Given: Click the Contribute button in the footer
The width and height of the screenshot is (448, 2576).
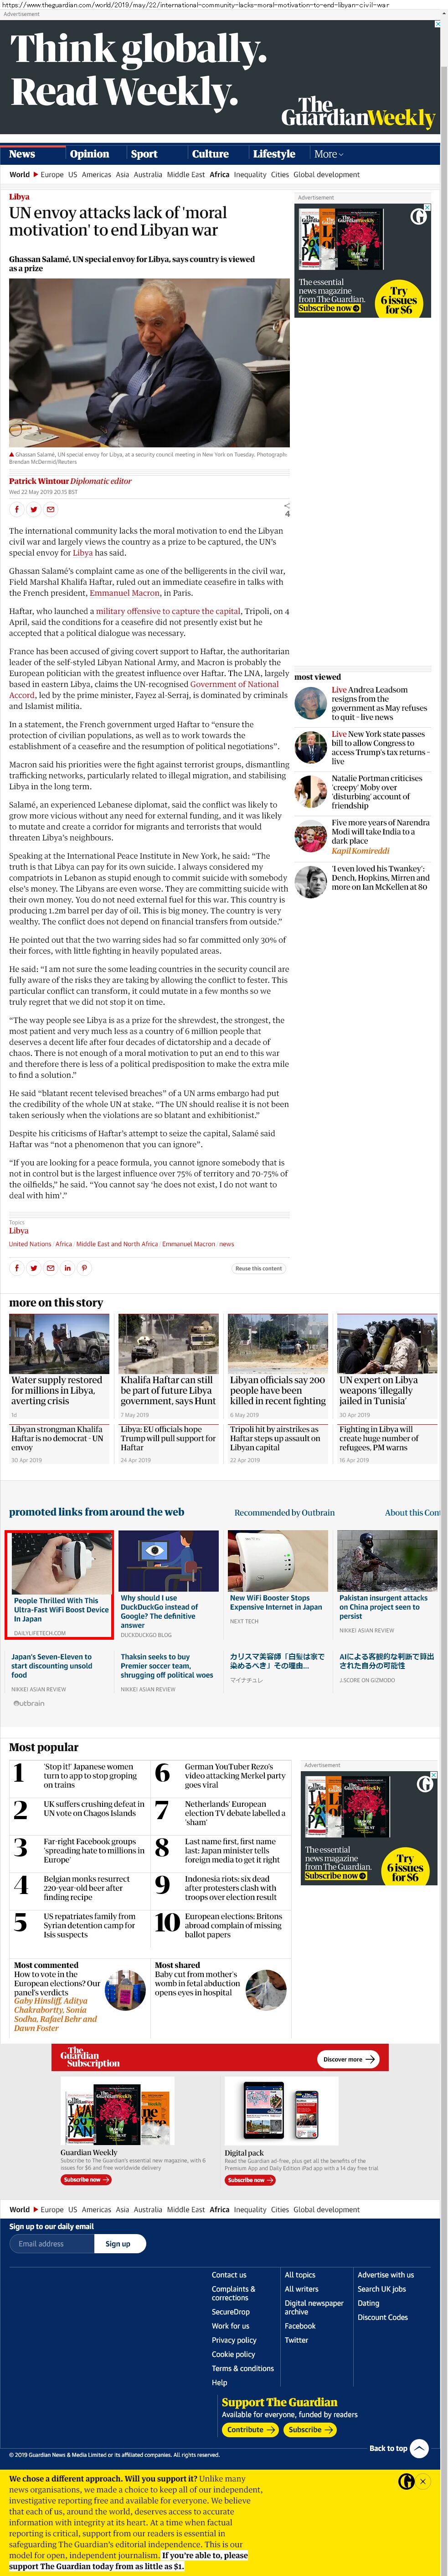Looking at the screenshot, I should (249, 2429).
